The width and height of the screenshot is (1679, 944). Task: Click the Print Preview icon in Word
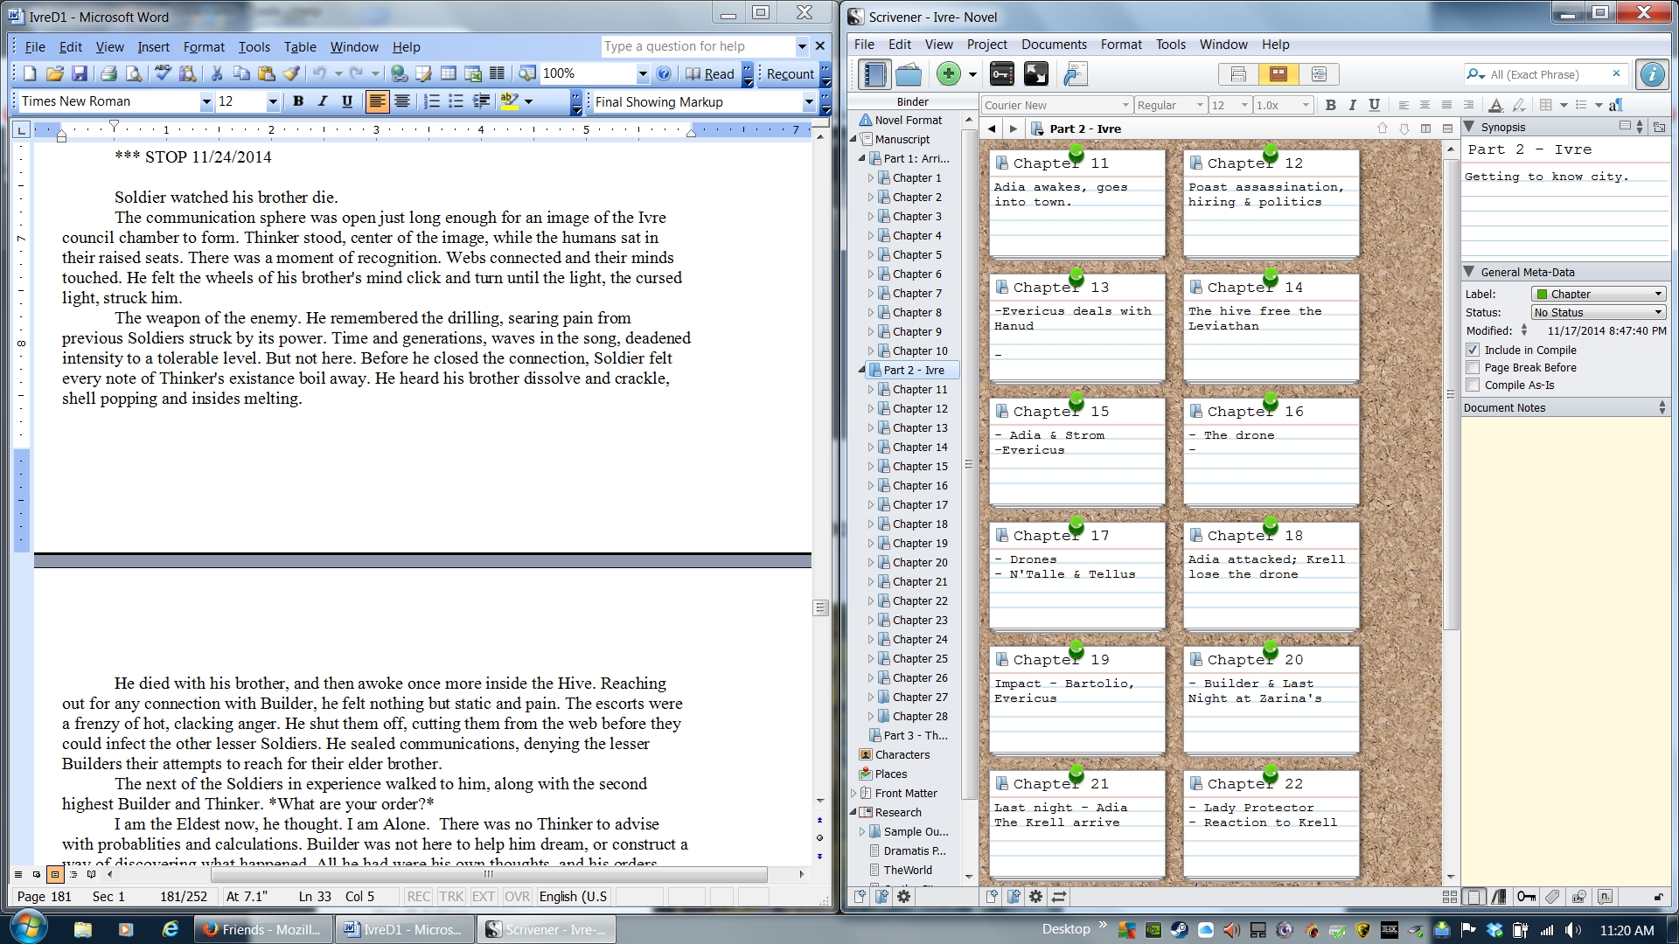click(x=134, y=74)
